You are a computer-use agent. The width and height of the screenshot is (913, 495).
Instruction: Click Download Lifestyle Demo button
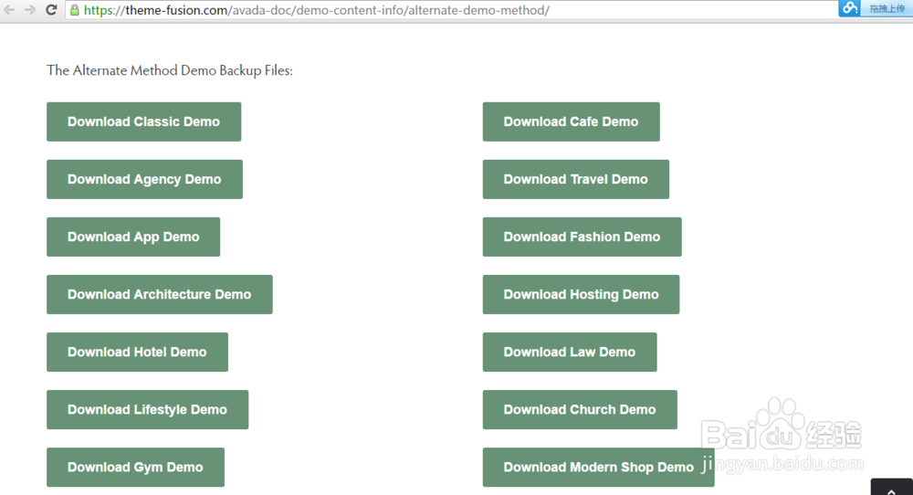[x=147, y=410]
